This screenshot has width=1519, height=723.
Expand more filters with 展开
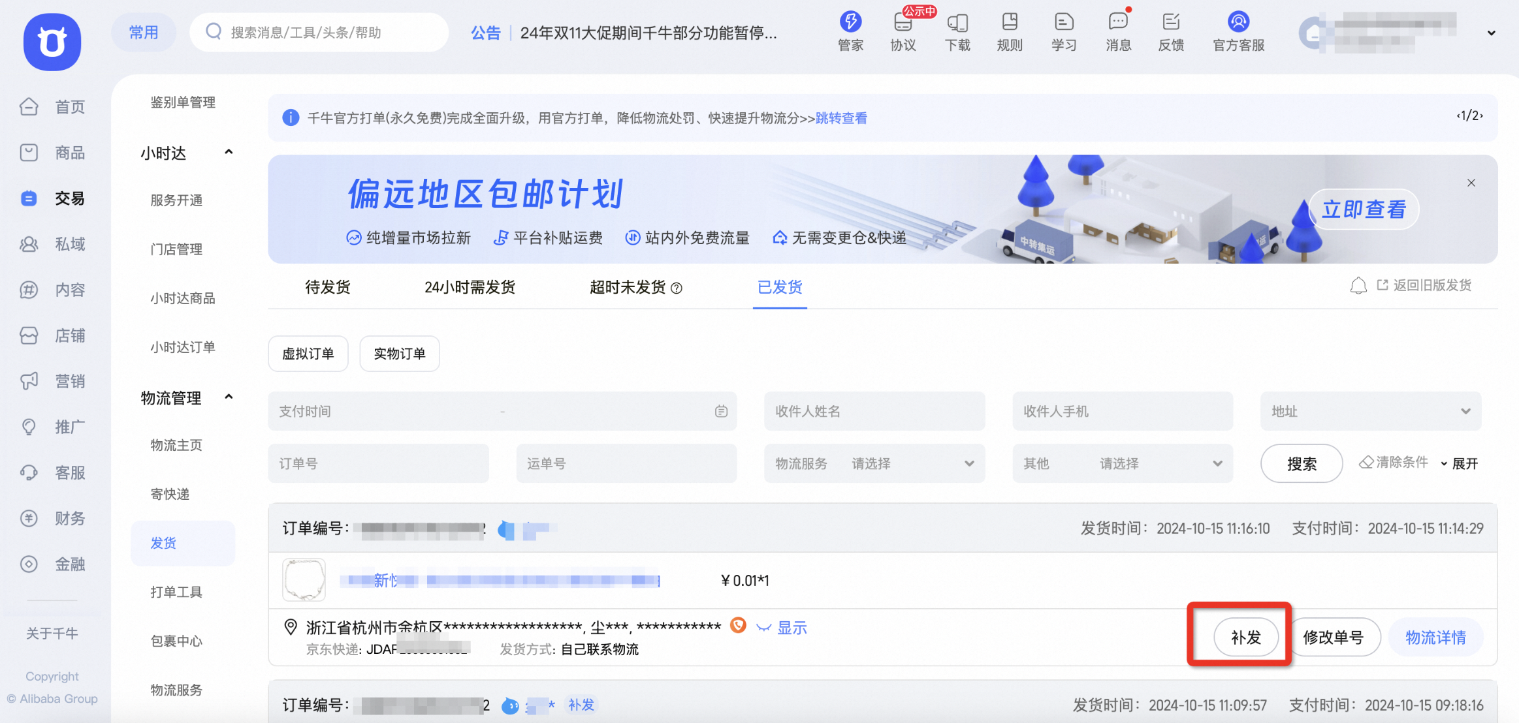click(1460, 463)
